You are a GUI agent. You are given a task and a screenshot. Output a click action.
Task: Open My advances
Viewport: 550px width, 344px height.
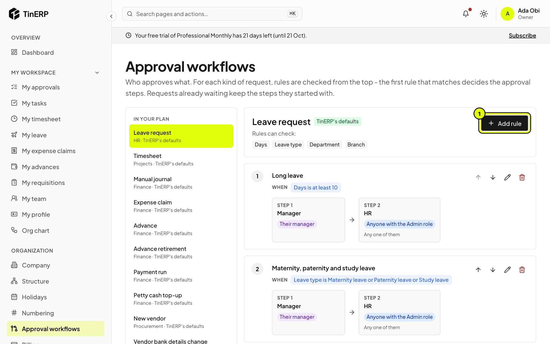(56, 167)
